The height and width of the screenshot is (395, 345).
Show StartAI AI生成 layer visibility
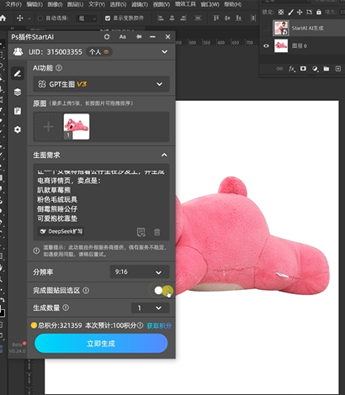(x=266, y=28)
